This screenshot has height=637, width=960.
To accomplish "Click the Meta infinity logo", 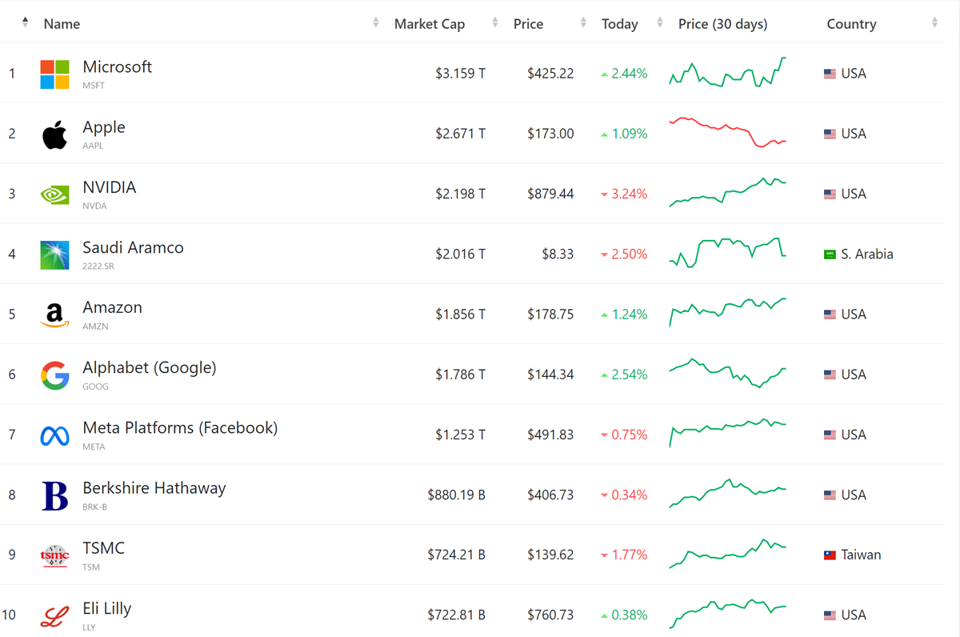I will click(54, 435).
